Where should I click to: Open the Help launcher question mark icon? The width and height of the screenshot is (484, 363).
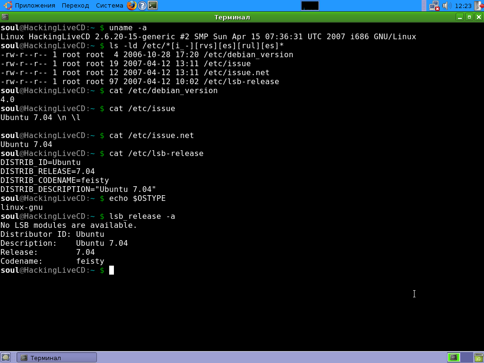pyautogui.click(x=142, y=6)
